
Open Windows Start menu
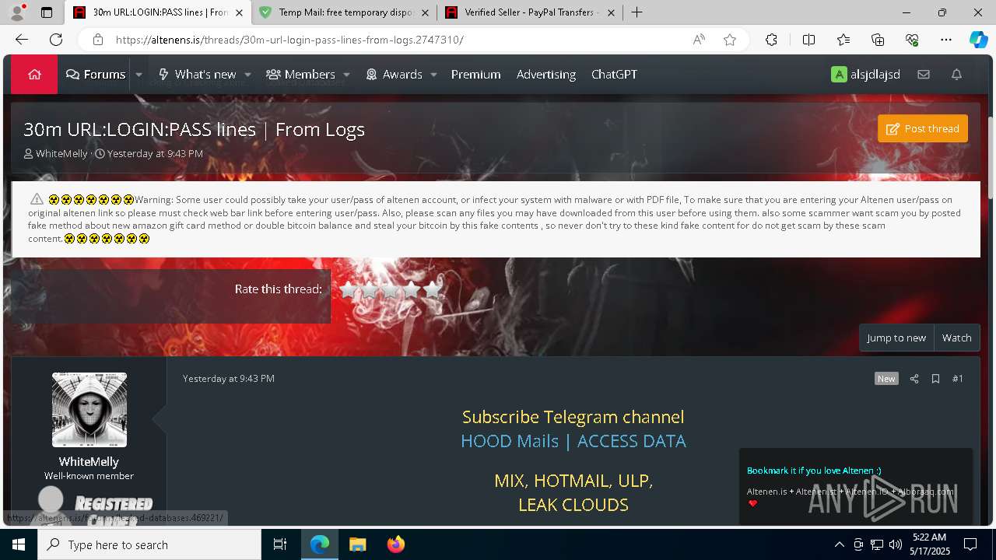[x=19, y=544]
